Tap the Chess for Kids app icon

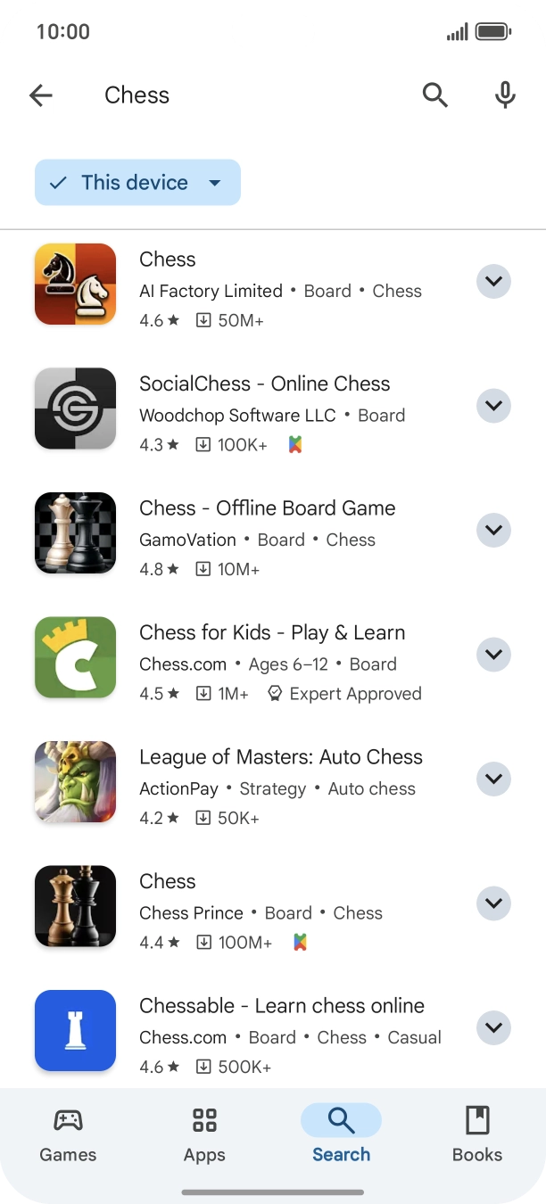click(x=75, y=657)
